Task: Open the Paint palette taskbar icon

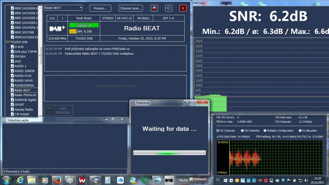Action: [x=70, y=180]
